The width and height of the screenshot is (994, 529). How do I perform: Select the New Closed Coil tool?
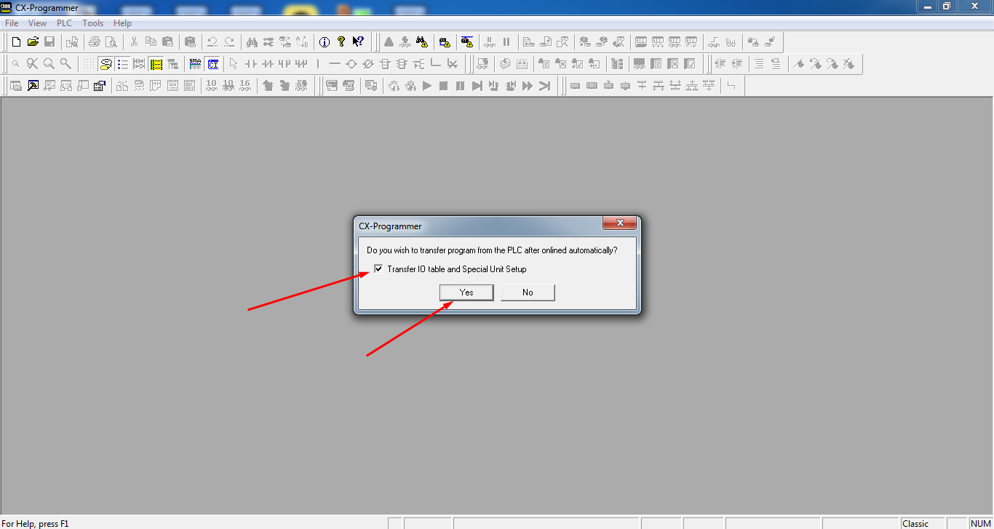(x=368, y=64)
